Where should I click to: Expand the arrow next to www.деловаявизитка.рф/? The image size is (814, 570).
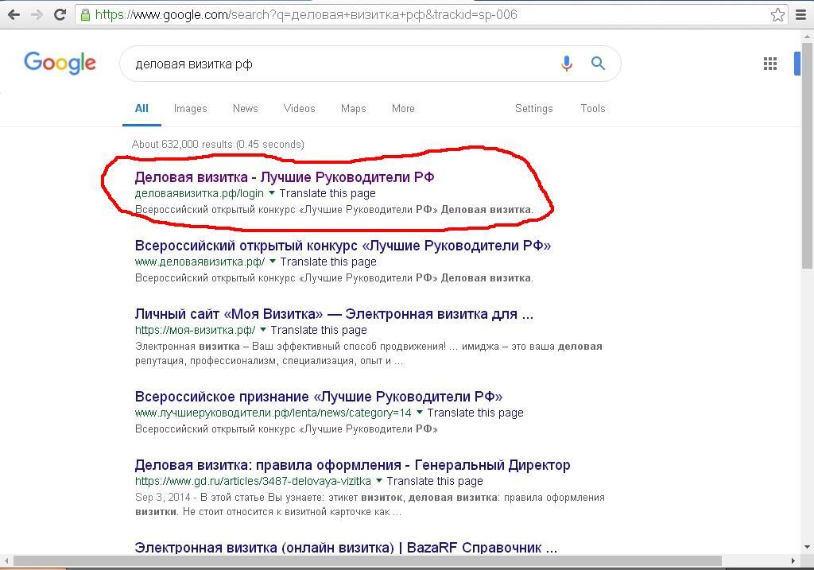273,262
